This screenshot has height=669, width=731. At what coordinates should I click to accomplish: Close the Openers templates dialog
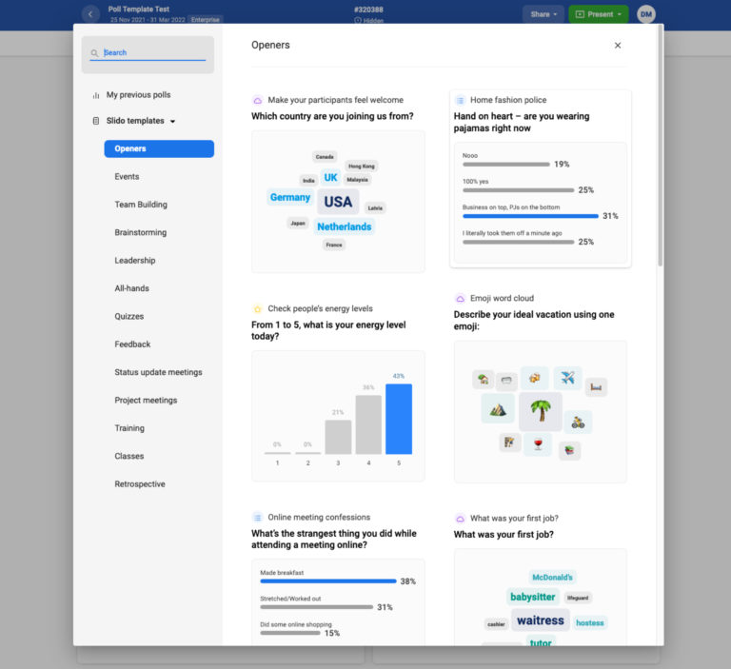point(618,45)
